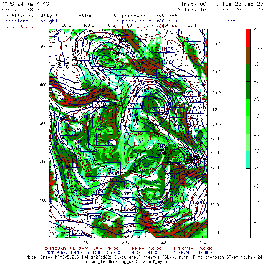Click the "sm= 2" smoothing text
The width and height of the screenshot is (265, 265).
click(234, 21)
